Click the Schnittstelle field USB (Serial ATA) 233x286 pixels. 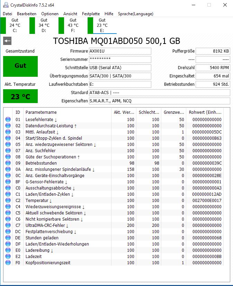[120, 68]
